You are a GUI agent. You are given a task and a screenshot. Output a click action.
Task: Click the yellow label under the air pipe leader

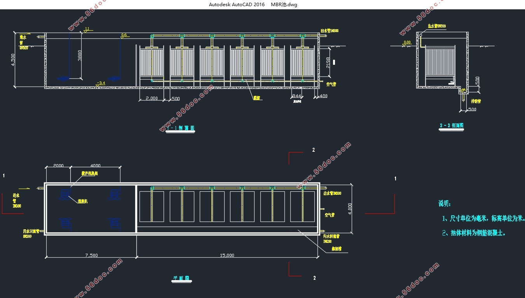[x=256, y=98]
